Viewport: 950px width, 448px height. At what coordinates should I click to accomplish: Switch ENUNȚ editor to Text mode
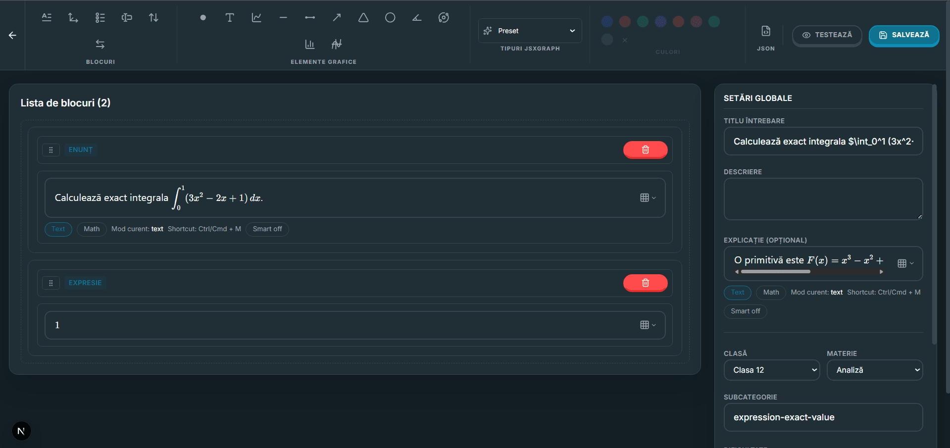click(x=58, y=229)
